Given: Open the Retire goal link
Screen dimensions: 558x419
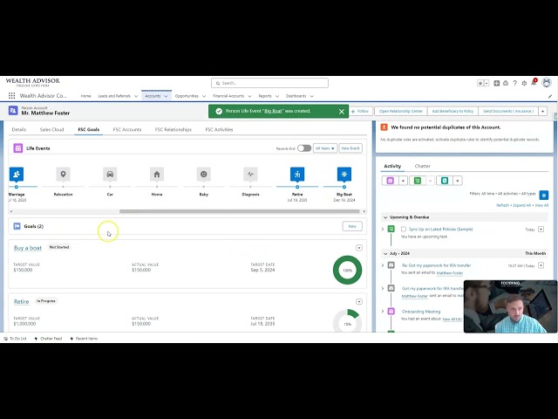Looking at the screenshot, I should [21, 301].
